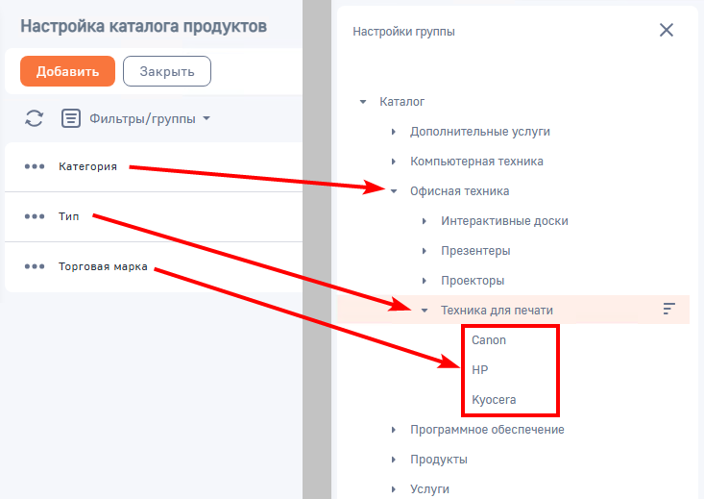Image resolution: width=704 pixels, height=499 pixels.
Task: Expand Услуги node
Action: (394, 489)
